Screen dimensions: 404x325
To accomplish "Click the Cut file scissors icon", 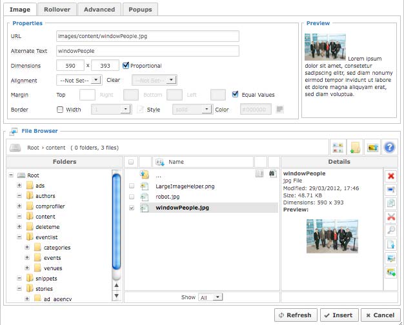I will pos(390,217).
